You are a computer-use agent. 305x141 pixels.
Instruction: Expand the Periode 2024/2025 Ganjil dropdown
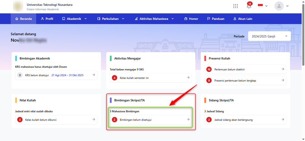[x=269, y=36]
